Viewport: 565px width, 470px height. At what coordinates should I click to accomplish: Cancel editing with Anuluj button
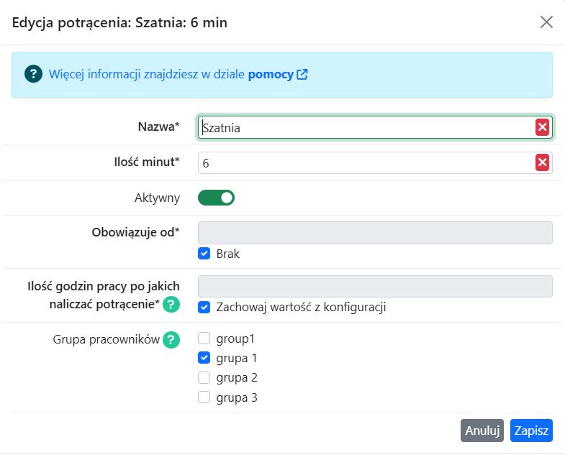click(x=482, y=430)
